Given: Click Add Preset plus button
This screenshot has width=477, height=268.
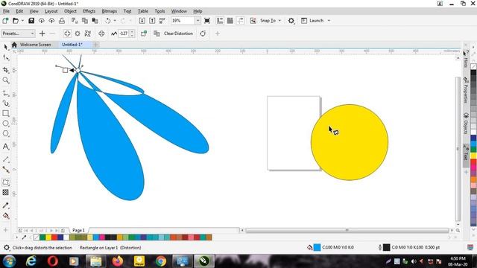Looking at the screenshot, I should click(42, 33).
